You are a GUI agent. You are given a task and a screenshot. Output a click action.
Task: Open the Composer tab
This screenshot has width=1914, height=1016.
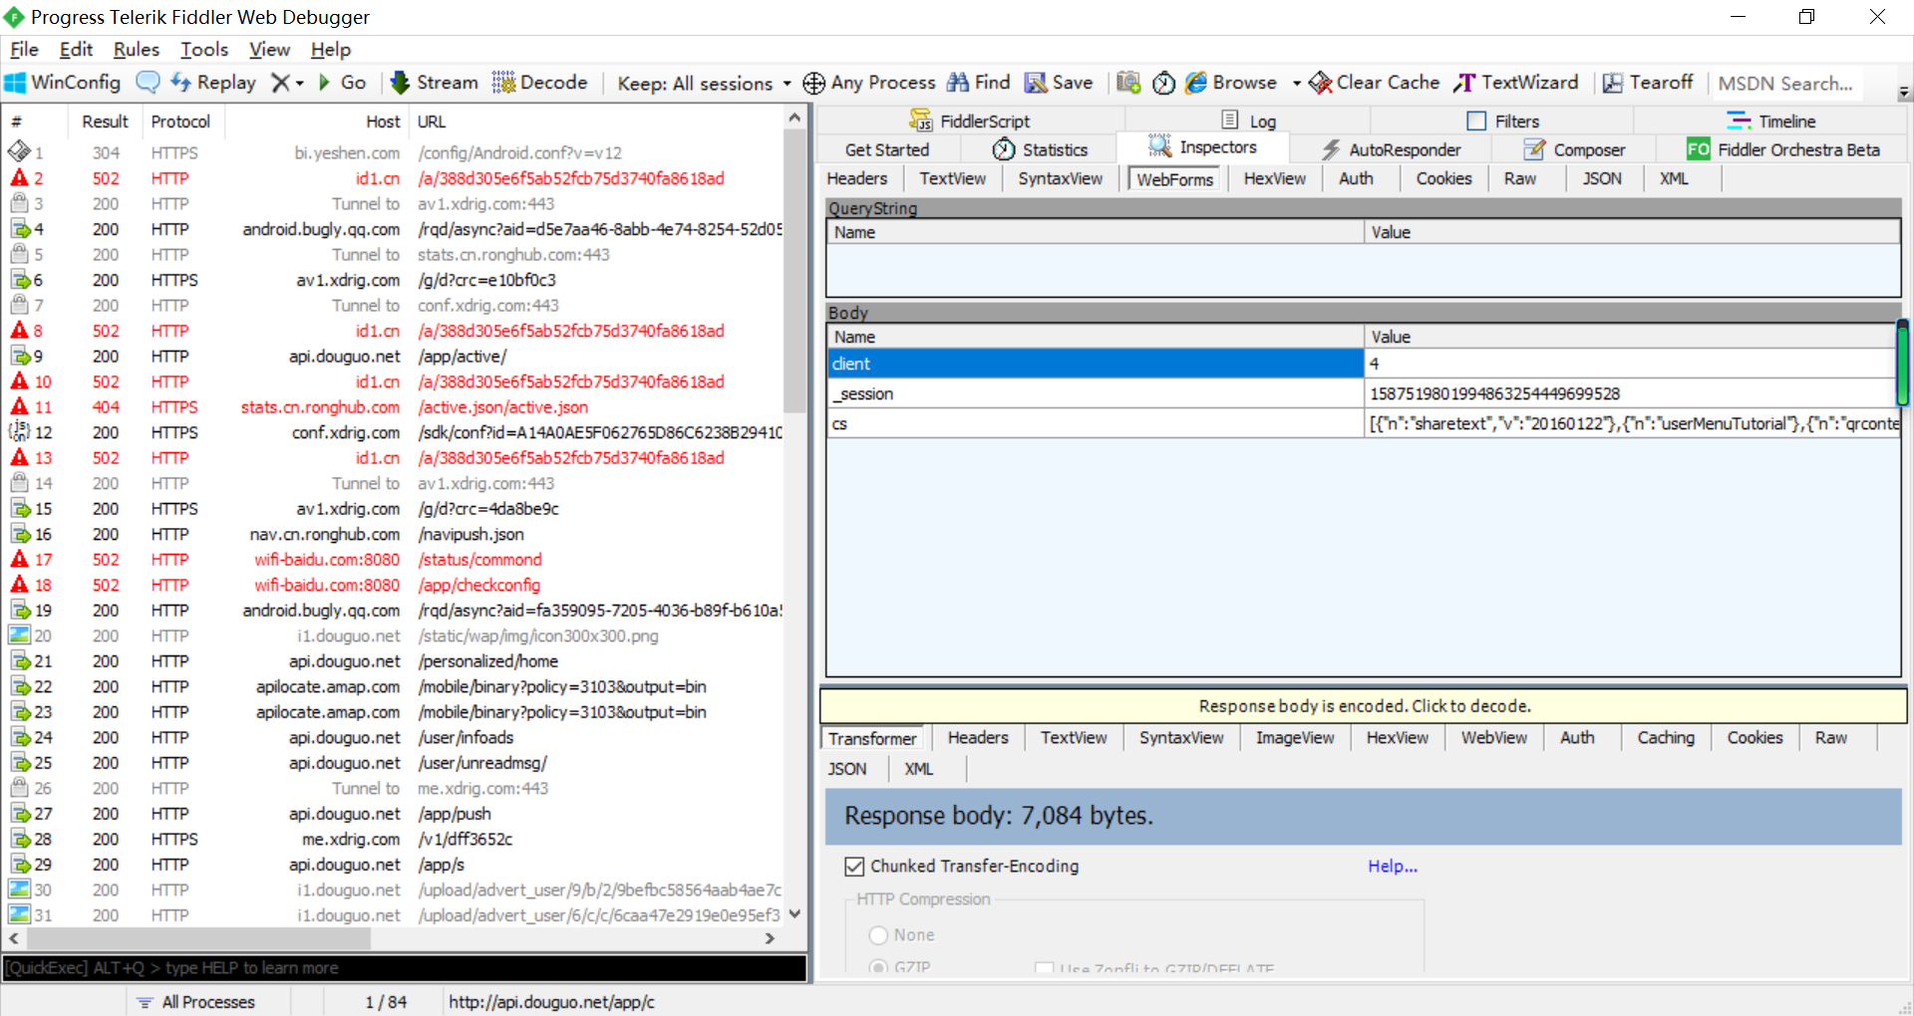(x=1574, y=149)
